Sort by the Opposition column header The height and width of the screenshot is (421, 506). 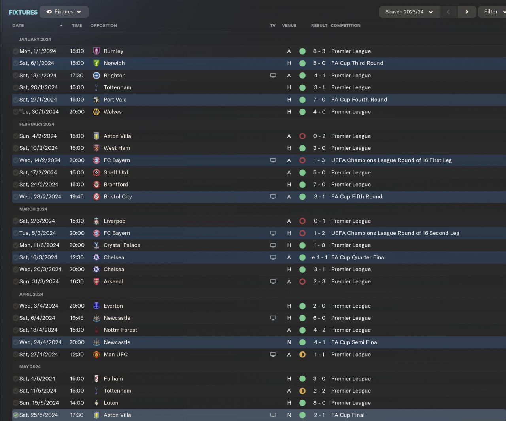click(104, 26)
